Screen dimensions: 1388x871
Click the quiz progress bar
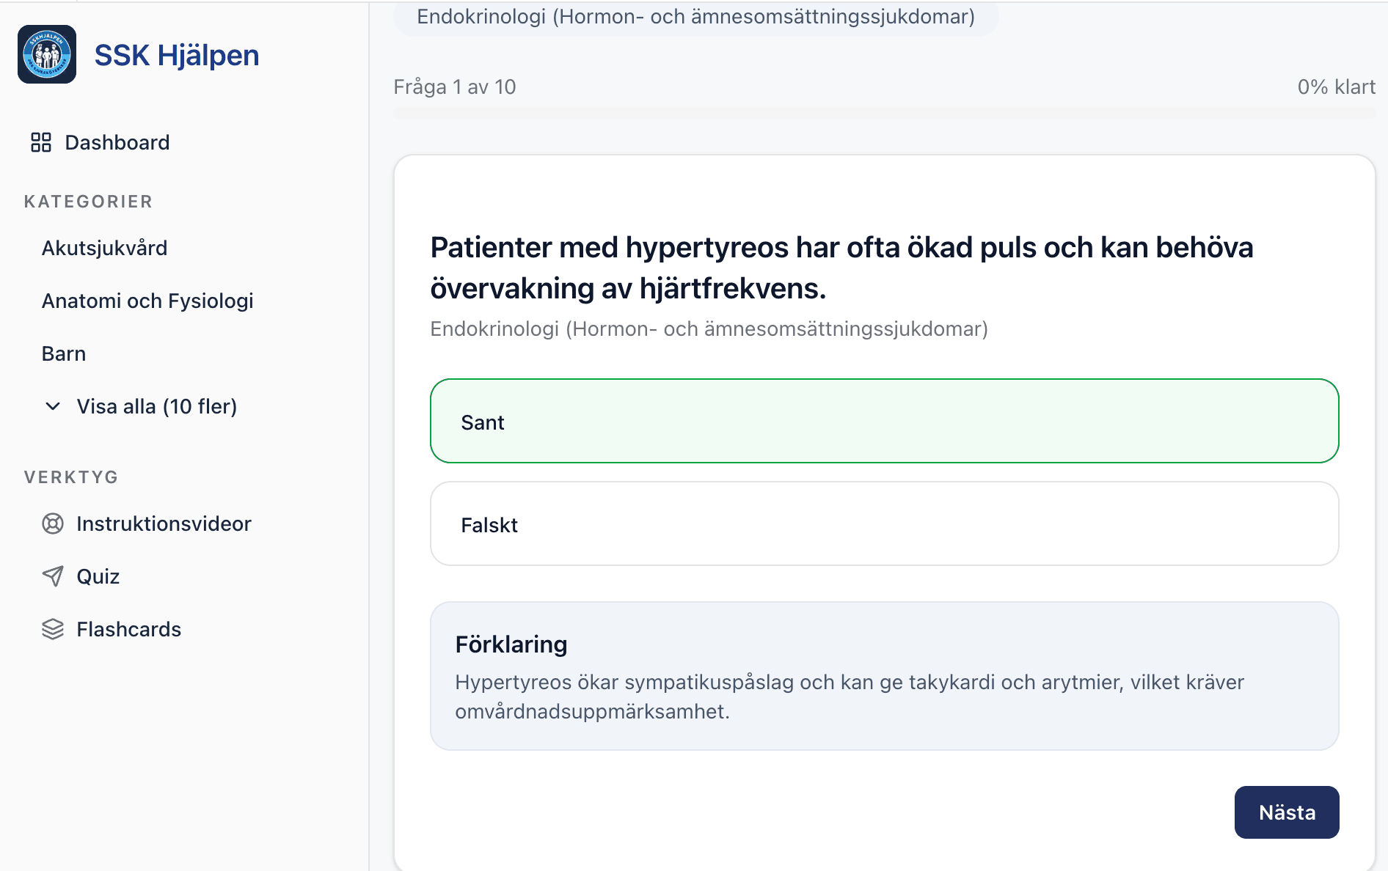point(884,113)
